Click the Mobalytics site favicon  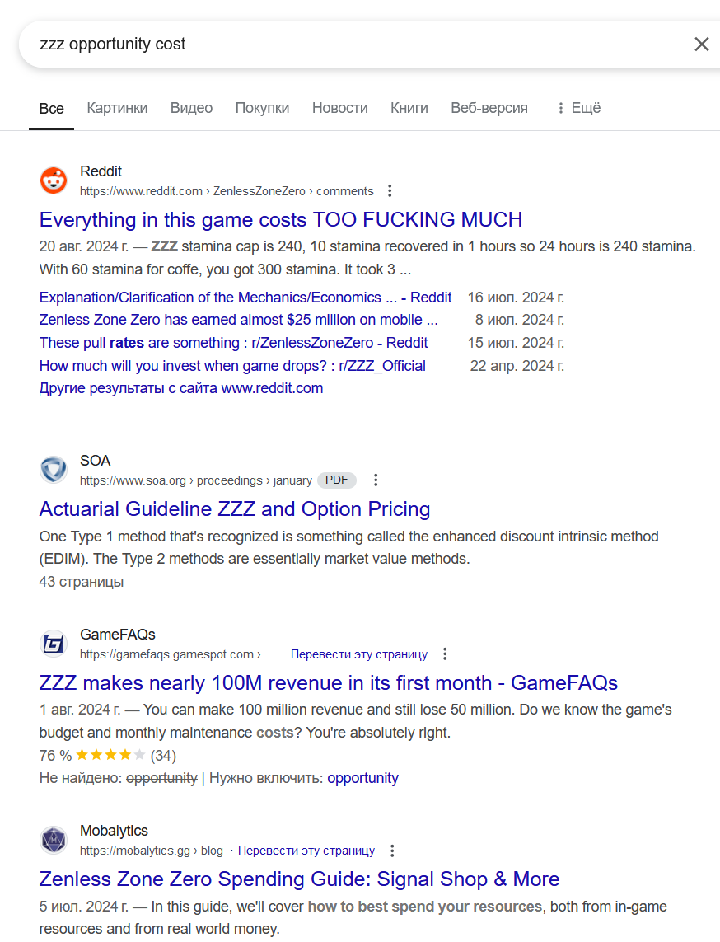pyautogui.click(x=54, y=840)
